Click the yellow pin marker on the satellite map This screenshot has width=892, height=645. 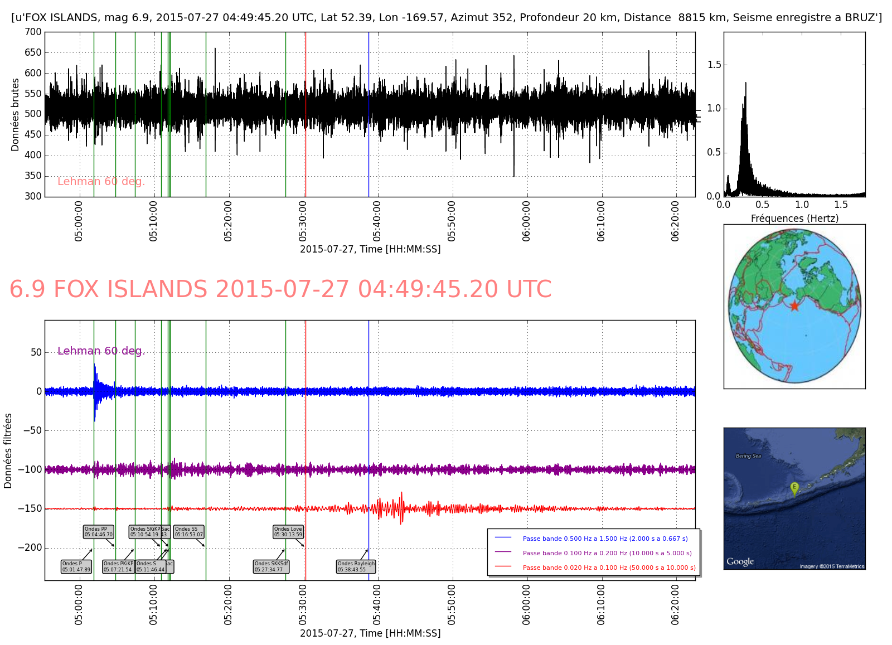click(x=794, y=488)
